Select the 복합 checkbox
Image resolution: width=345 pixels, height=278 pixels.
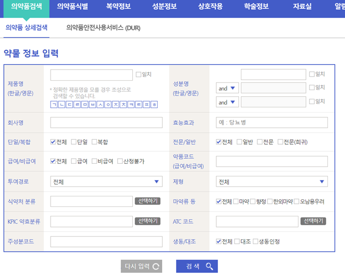[94, 142]
